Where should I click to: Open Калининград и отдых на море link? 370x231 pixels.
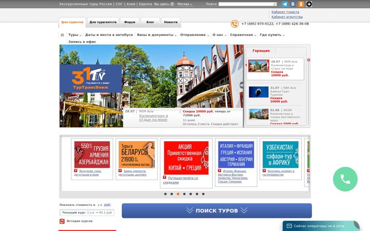(x=154, y=118)
